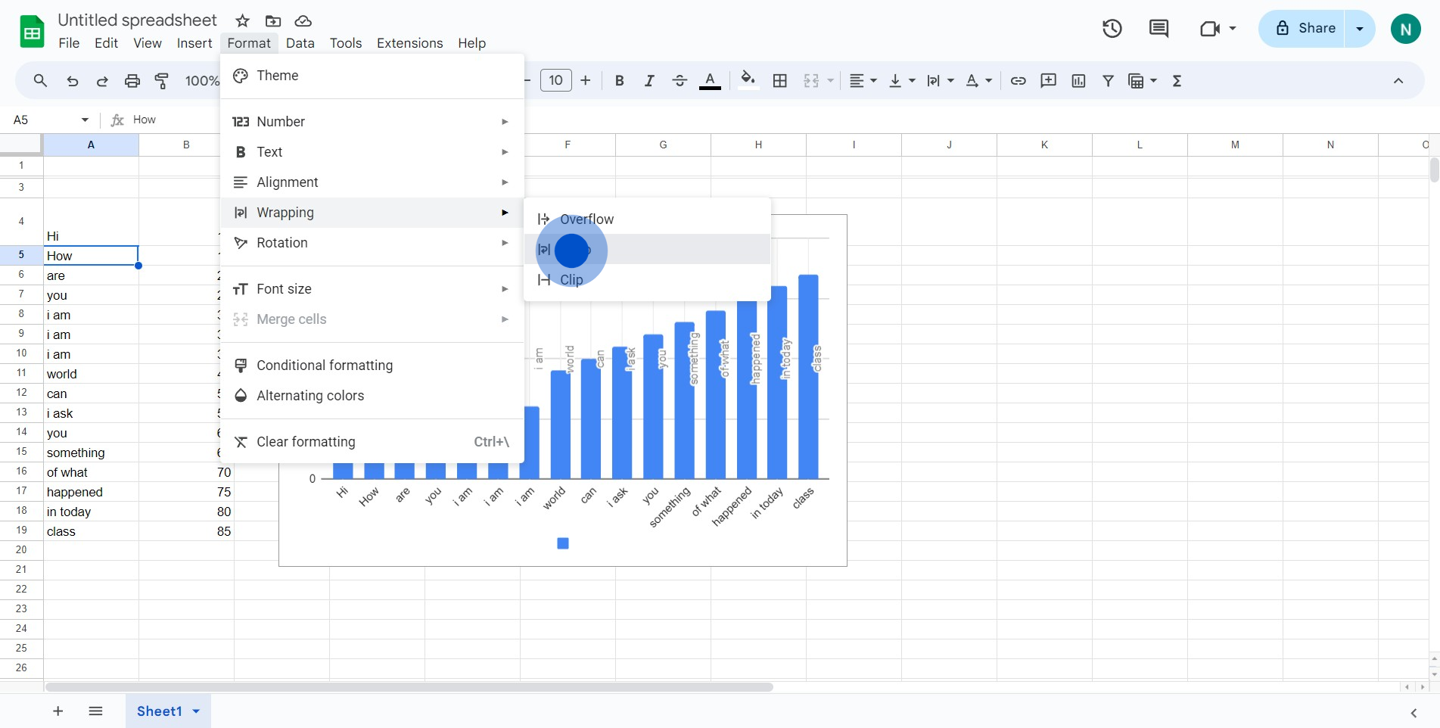This screenshot has width=1440, height=728.
Task: Open Conditional formatting from Format menu
Action: [x=325, y=366]
